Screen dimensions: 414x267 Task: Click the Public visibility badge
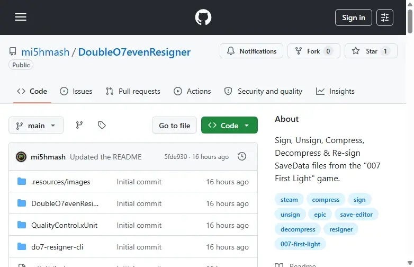tap(21, 65)
